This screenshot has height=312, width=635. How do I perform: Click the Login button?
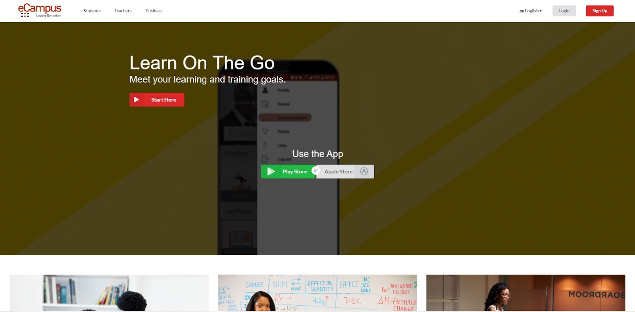coord(564,11)
